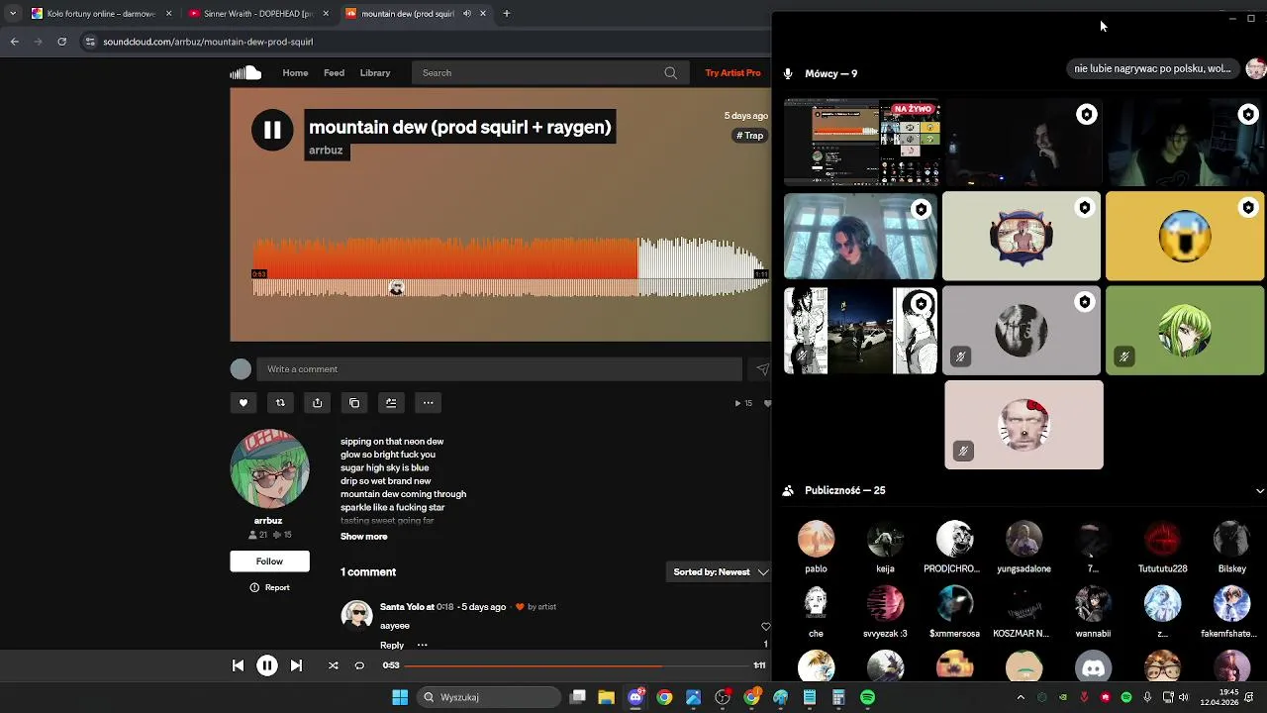Screen dimensions: 1267x713
Task: Open the Sorted by: Newest dropdown
Action: pos(722,572)
